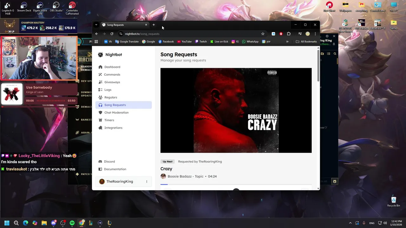Open the Vk bookmark

(x=108, y=41)
